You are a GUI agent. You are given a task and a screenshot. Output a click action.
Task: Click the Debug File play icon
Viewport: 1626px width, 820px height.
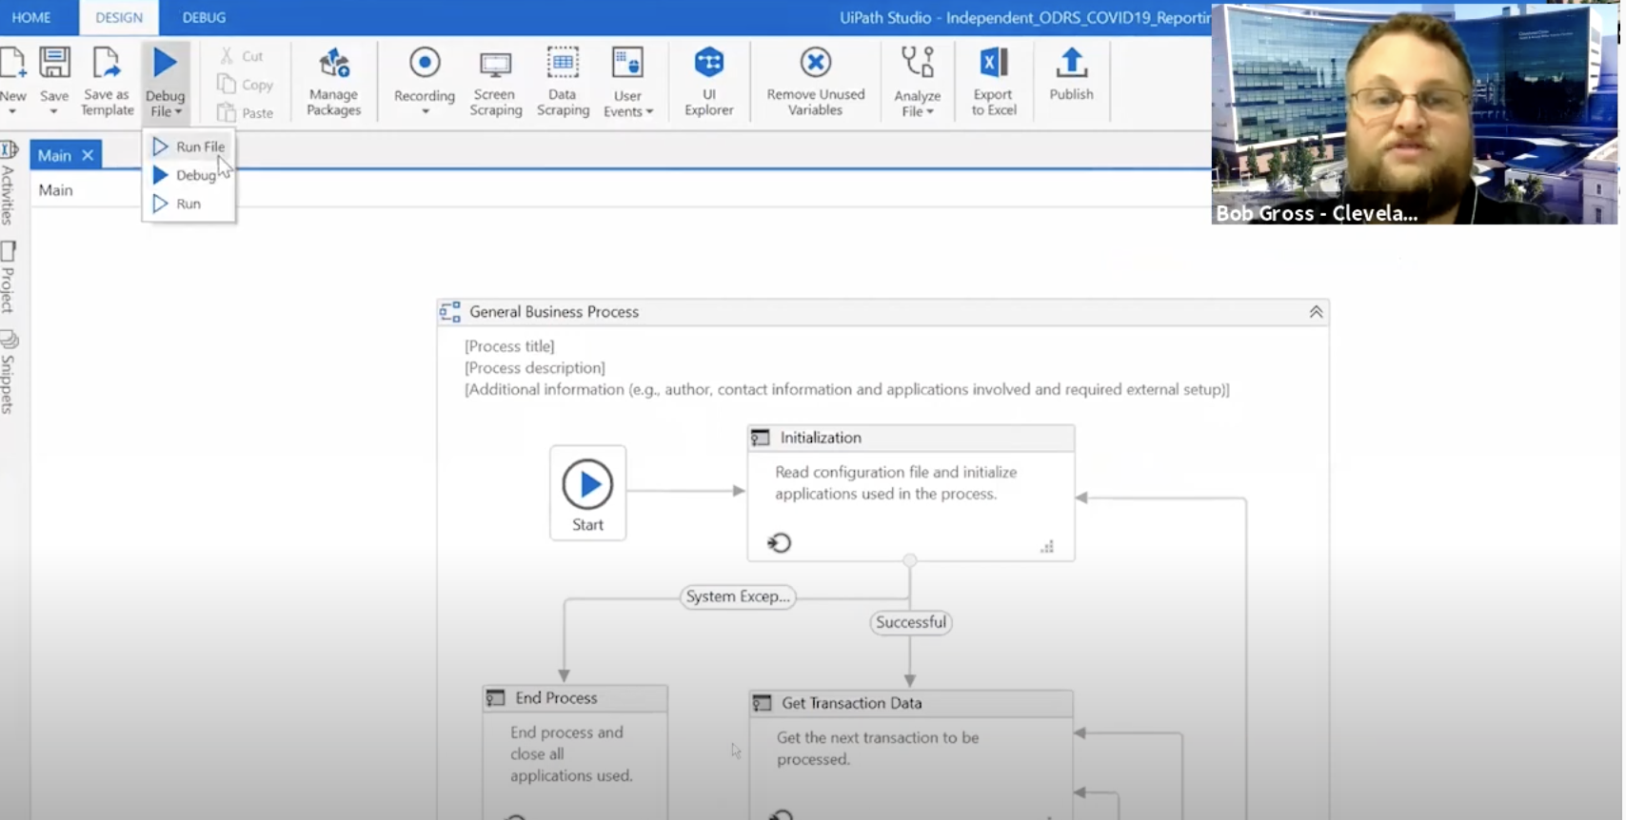pos(165,63)
